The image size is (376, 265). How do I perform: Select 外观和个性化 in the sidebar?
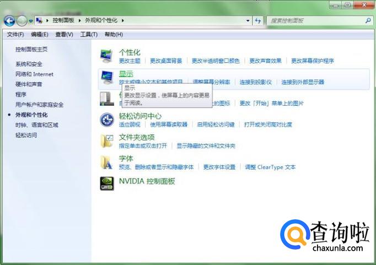tap(31, 115)
